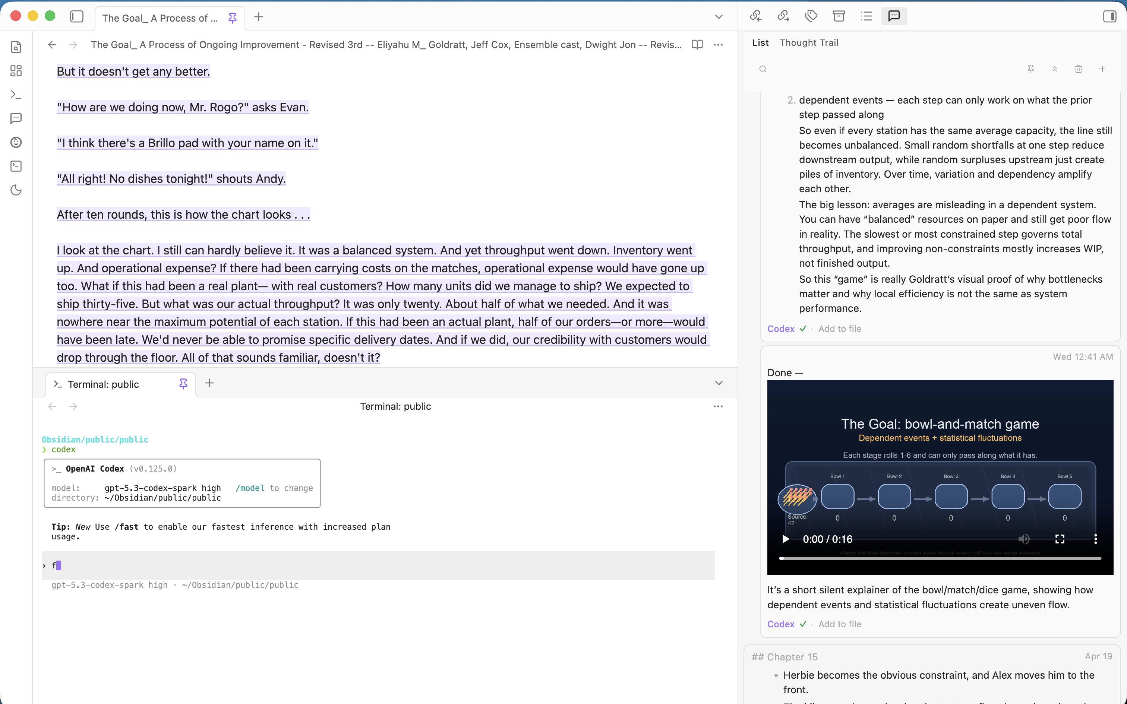Expand the tab list chevron in top pane
The width and height of the screenshot is (1127, 704).
(719, 17)
